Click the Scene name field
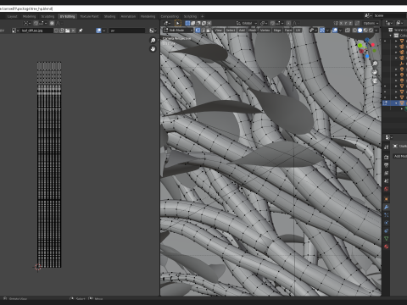This screenshot has height=305, width=407. 390,15
